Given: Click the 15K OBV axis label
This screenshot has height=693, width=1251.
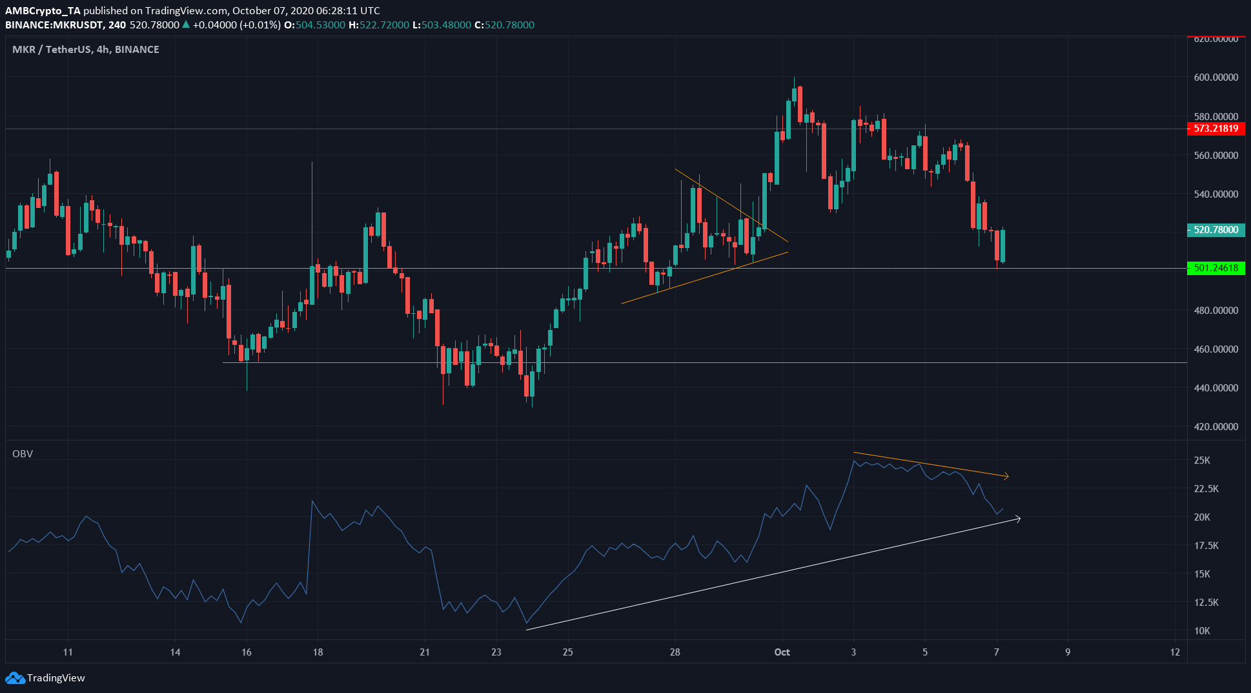Looking at the screenshot, I should pyautogui.click(x=1202, y=574).
